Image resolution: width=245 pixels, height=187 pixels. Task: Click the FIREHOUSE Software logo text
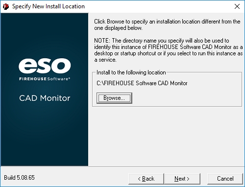pyautogui.click(x=45, y=79)
